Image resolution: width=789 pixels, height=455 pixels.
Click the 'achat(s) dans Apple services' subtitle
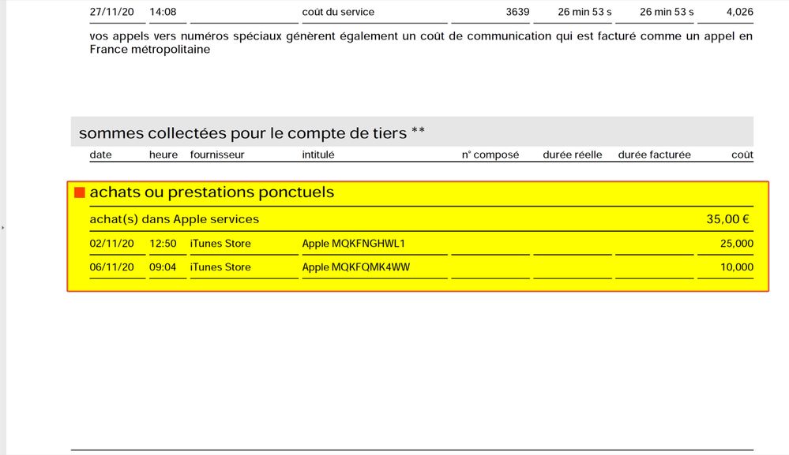point(174,219)
